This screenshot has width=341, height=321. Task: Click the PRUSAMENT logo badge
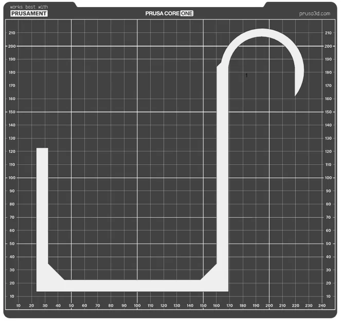[29, 13]
